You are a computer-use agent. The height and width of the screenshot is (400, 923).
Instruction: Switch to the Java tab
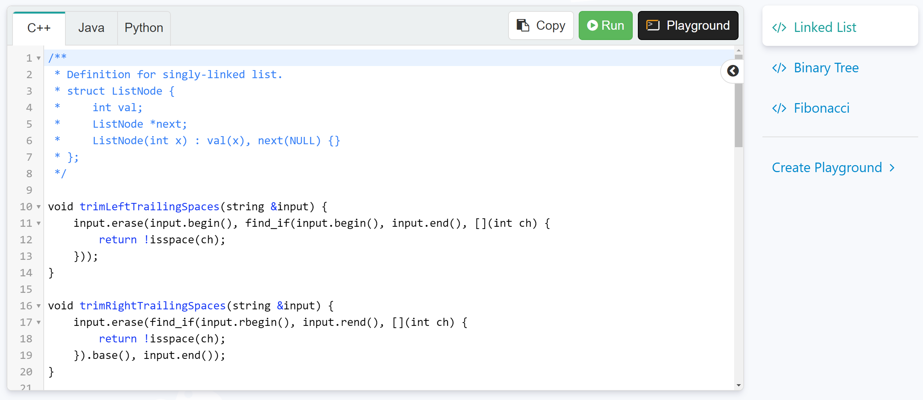pos(91,28)
